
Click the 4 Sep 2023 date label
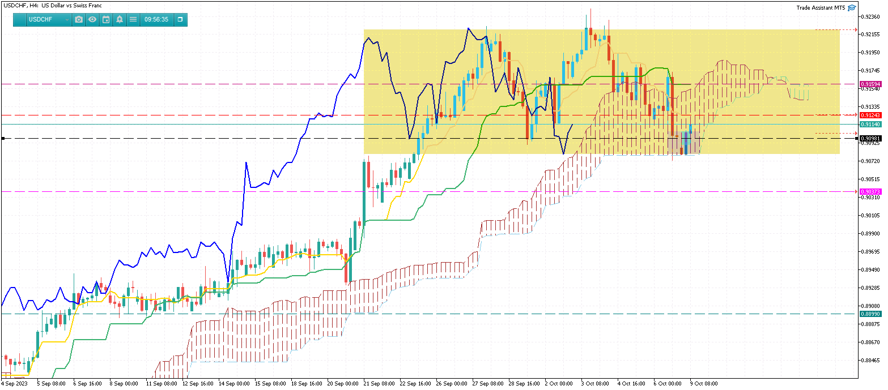pos(14,383)
